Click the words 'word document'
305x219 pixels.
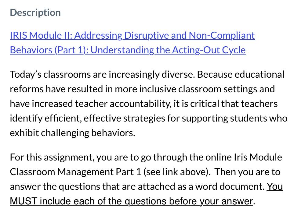230,187
